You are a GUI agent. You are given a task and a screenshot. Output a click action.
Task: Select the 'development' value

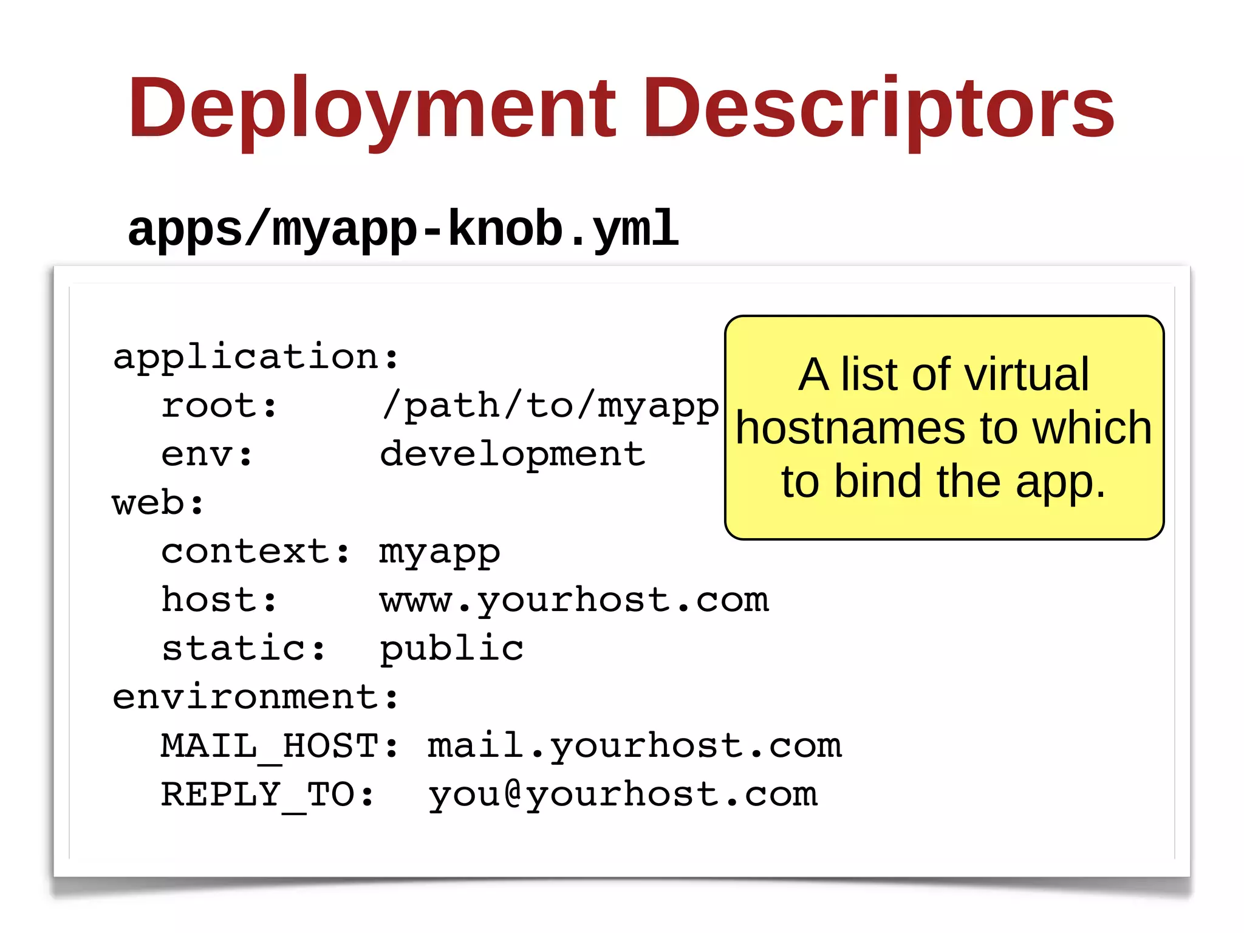click(x=512, y=455)
